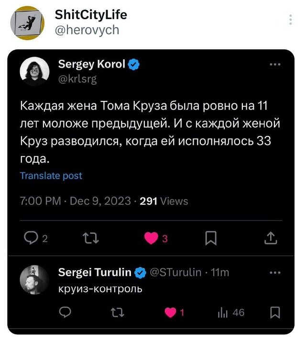Open Sergey Korol's profile picture
The width and height of the screenshot is (306, 341).
coord(34,71)
